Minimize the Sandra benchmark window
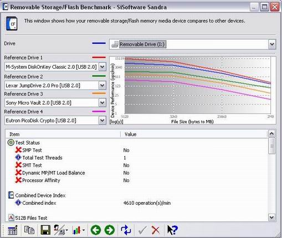This screenshot has height=238, width=282. (x=254, y=7)
